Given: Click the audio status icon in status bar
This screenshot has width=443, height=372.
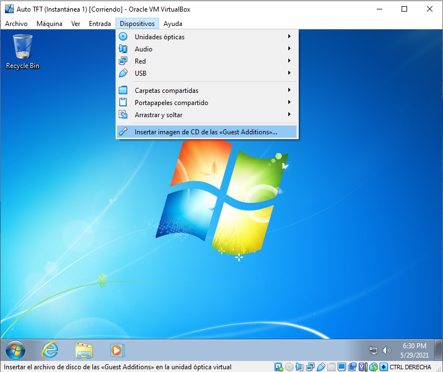Looking at the screenshot, I should pos(300,367).
